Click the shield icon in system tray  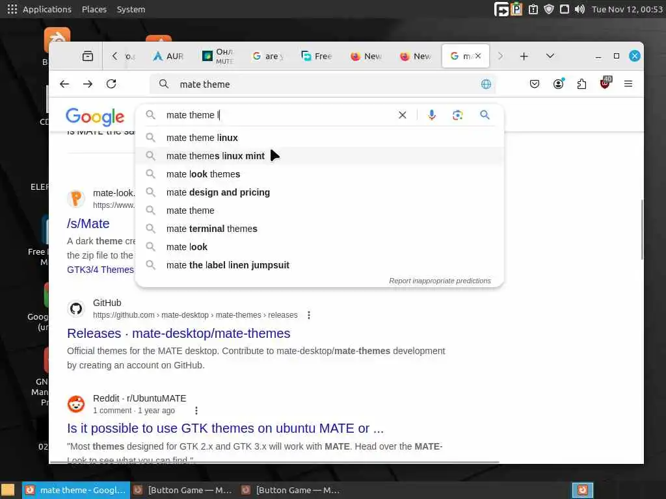pyautogui.click(x=549, y=9)
